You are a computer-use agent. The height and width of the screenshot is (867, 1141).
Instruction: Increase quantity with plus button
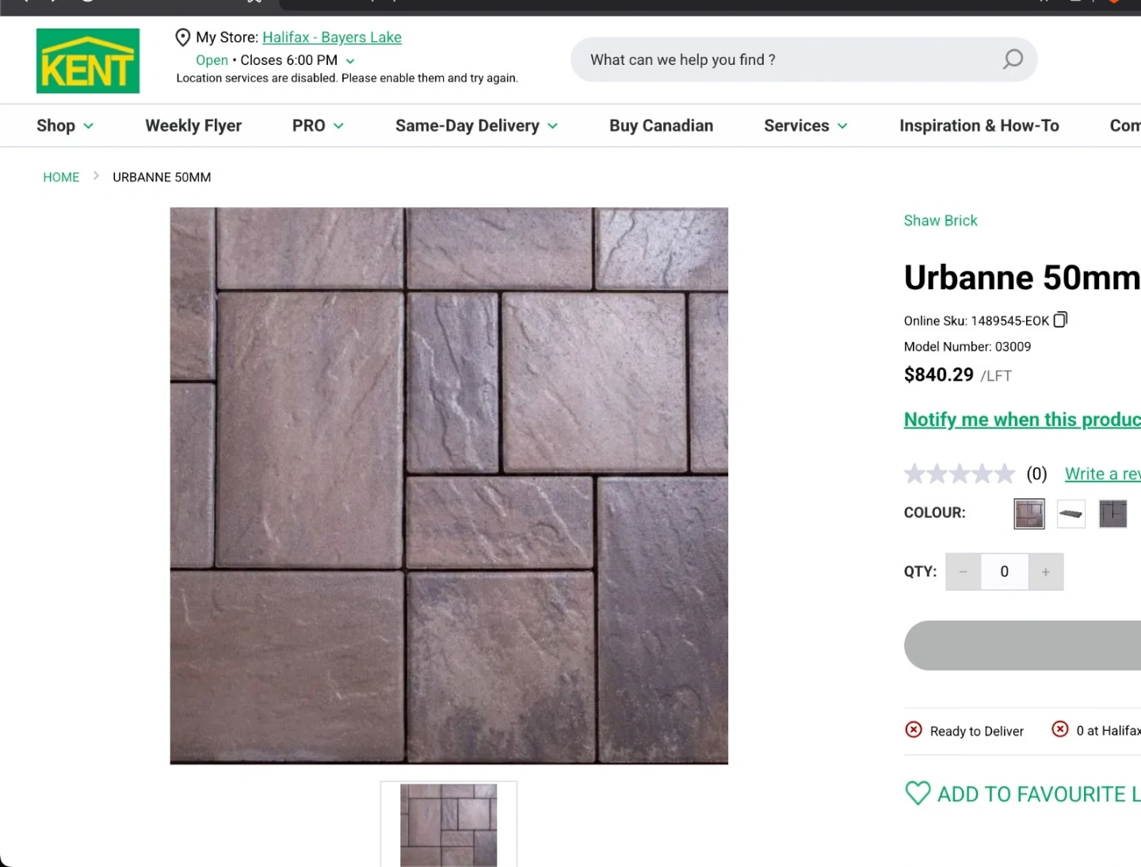pyautogui.click(x=1046, y=572)
